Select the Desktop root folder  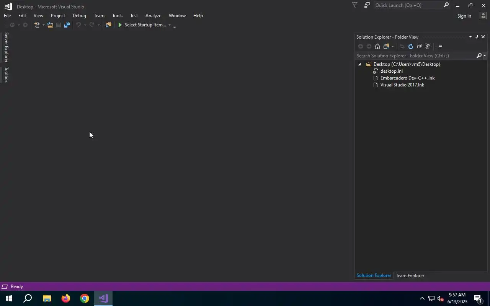pos(407,64)
